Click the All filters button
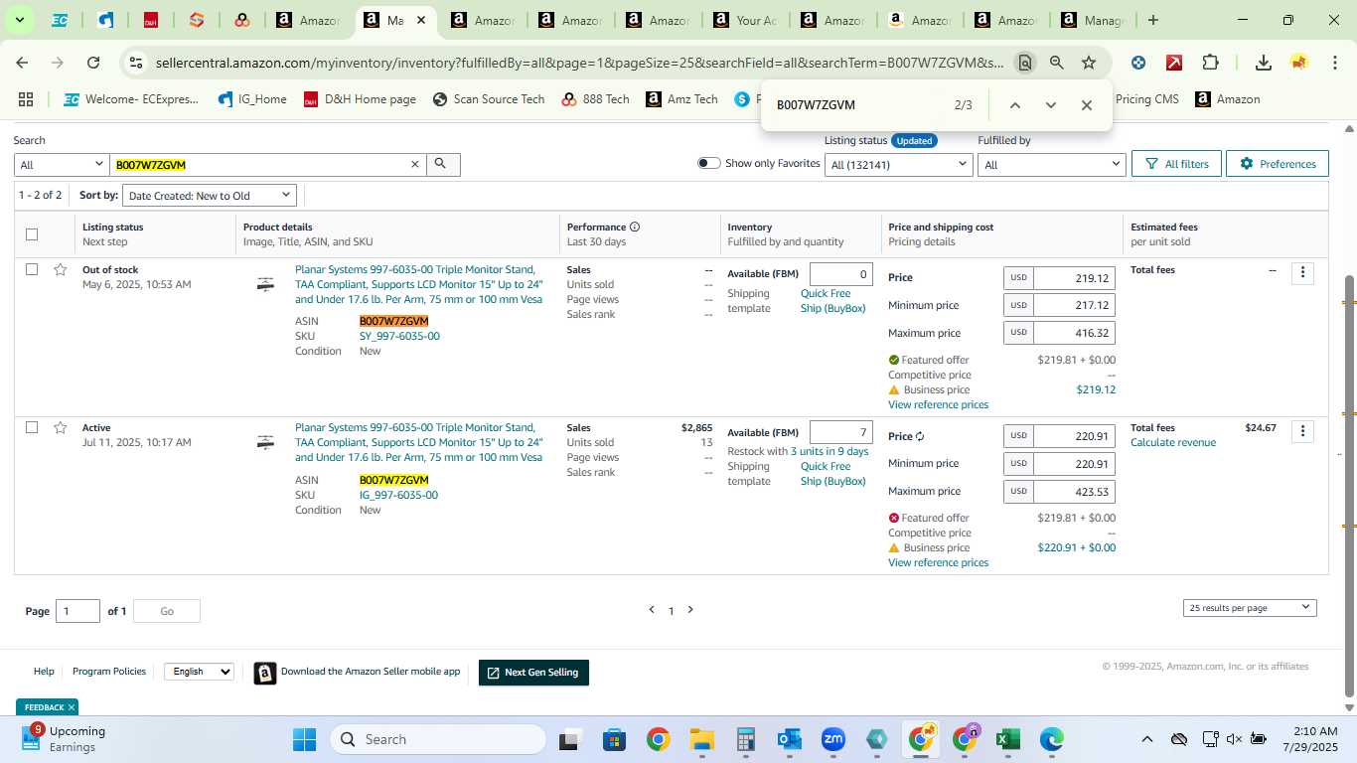This screenshot has height=763, width=1357. [1176, 164]
